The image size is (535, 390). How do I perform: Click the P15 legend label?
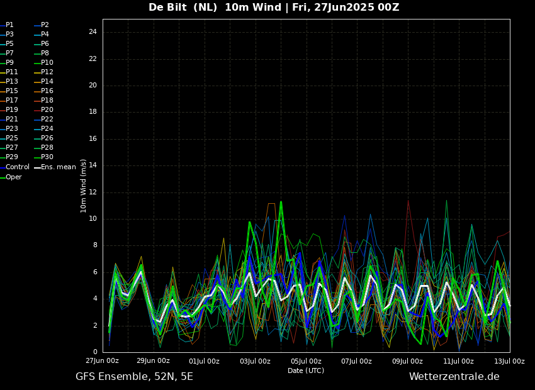click(11, 91)
